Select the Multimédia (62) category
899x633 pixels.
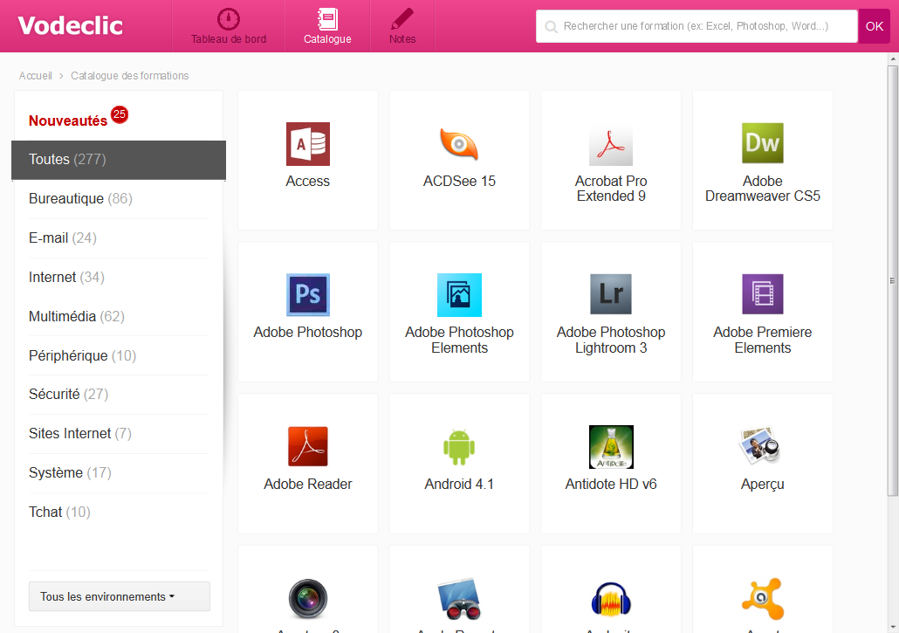(119, 316)
